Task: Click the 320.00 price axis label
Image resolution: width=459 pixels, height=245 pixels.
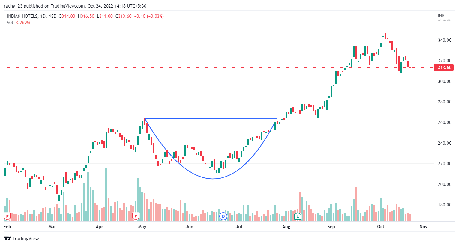Action: pyautogui.click(x=445, y=60)
